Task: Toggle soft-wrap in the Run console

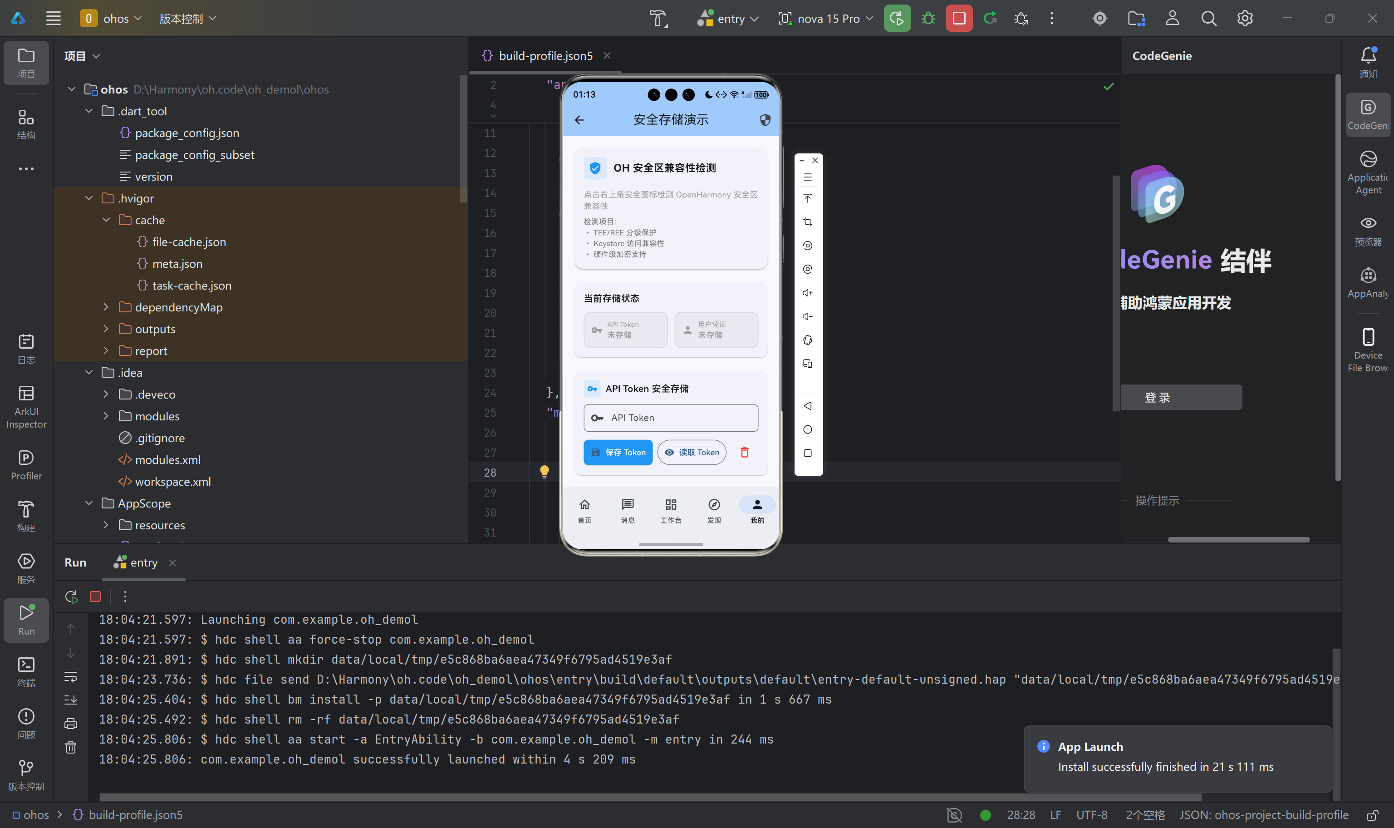Action: click(71, 677)
